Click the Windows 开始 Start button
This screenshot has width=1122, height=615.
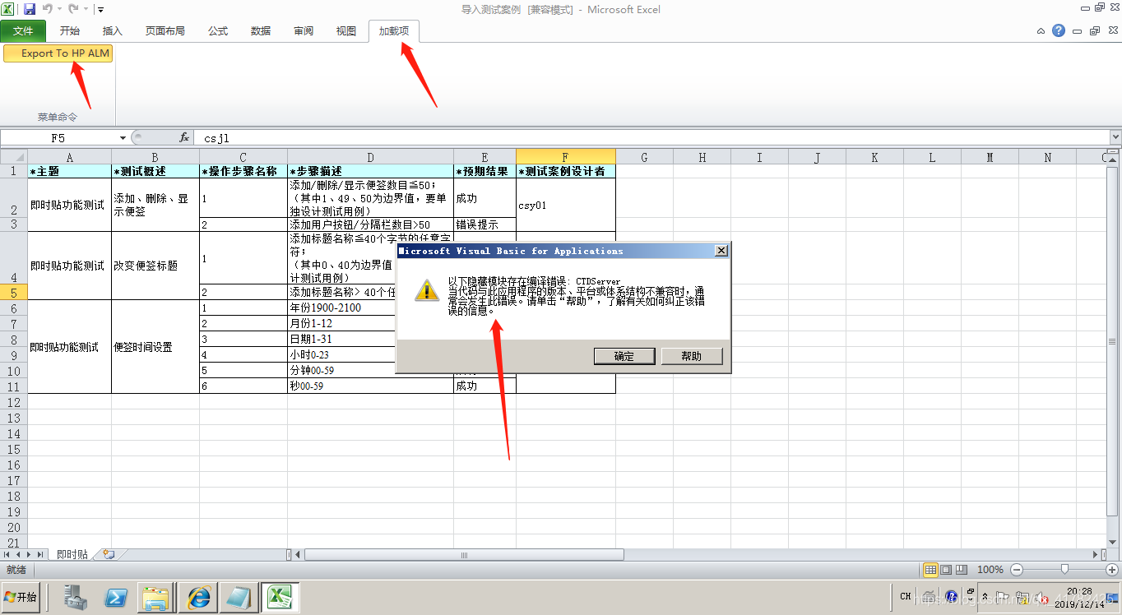pos(21,597)
